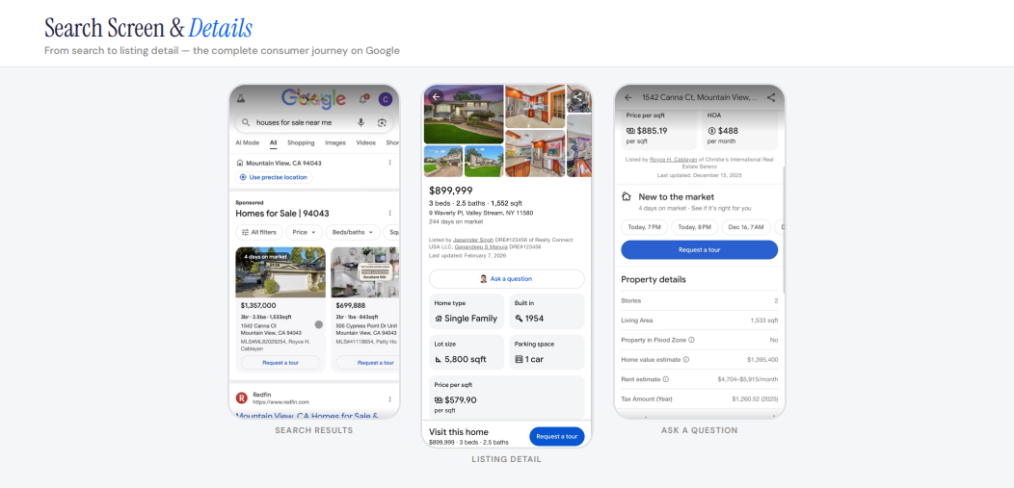Open the top kitchen photo in the gallery
1014x488 pixels.
tap(535, 107)
